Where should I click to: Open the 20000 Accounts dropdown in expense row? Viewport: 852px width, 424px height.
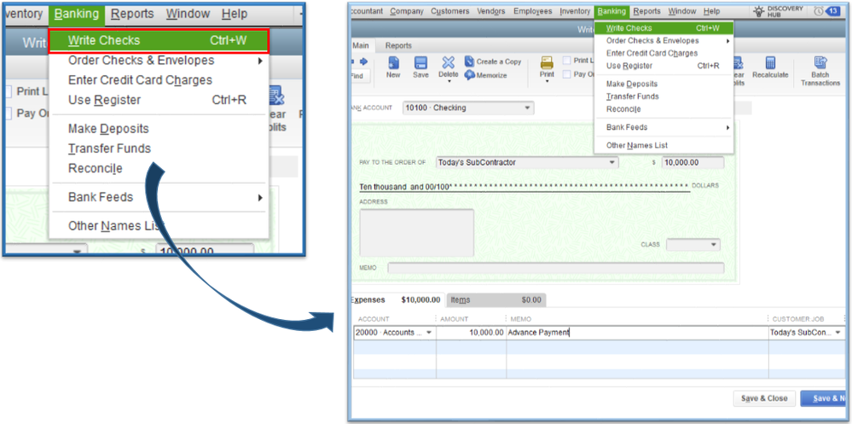429,332
